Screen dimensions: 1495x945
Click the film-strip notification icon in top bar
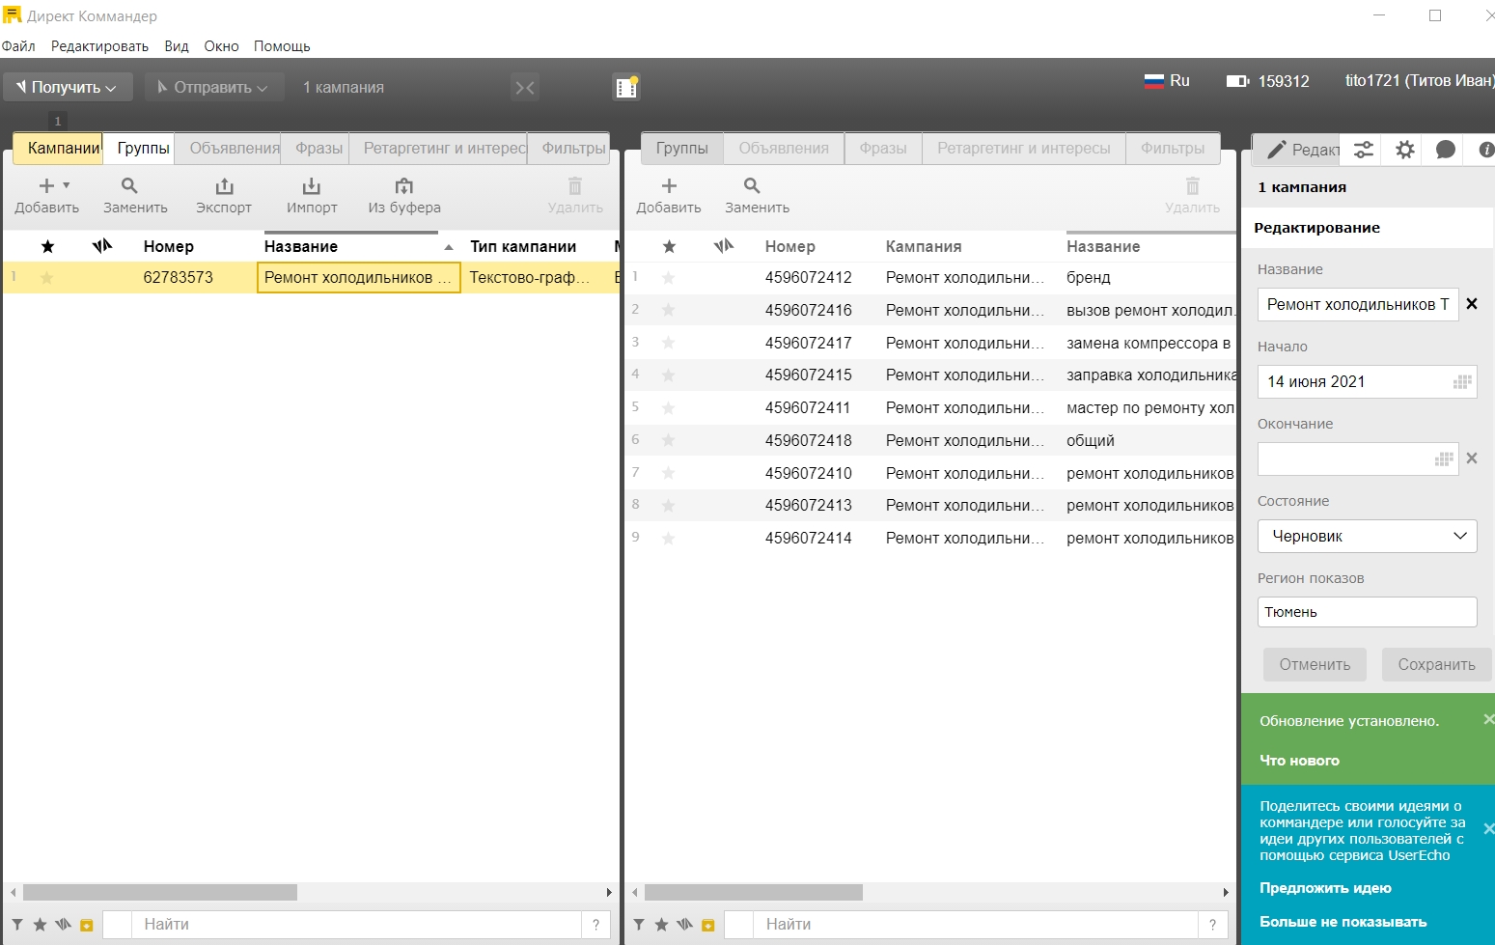(x=626, y=87)
